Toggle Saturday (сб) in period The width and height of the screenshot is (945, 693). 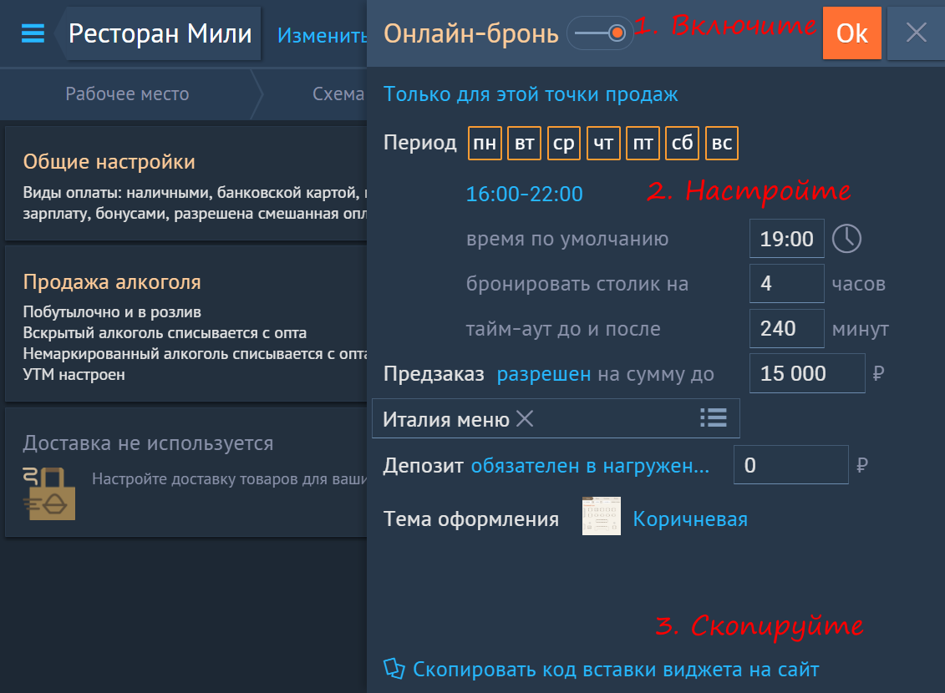(x=682, y=144)
